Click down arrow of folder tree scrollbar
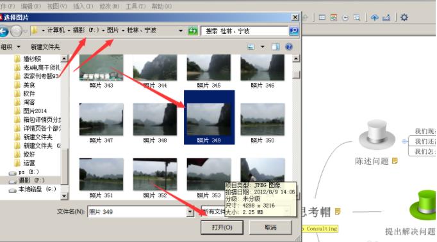 (64, 196)
